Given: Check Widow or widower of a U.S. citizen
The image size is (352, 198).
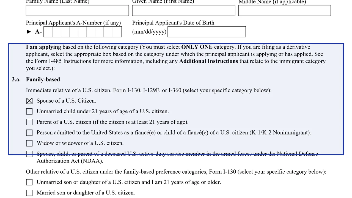Looking at the screenshot, I should pyautogui.click(x=29, y=143).
